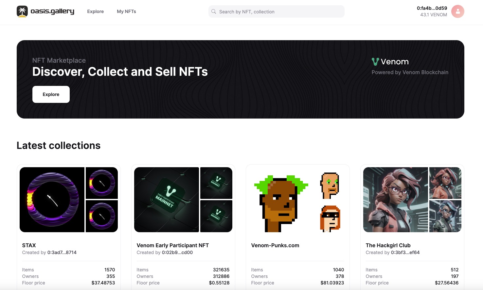Screen dimensions: 483x290
Task: Open the Venom-Punks.com collection title
Action: pos(275,245)
